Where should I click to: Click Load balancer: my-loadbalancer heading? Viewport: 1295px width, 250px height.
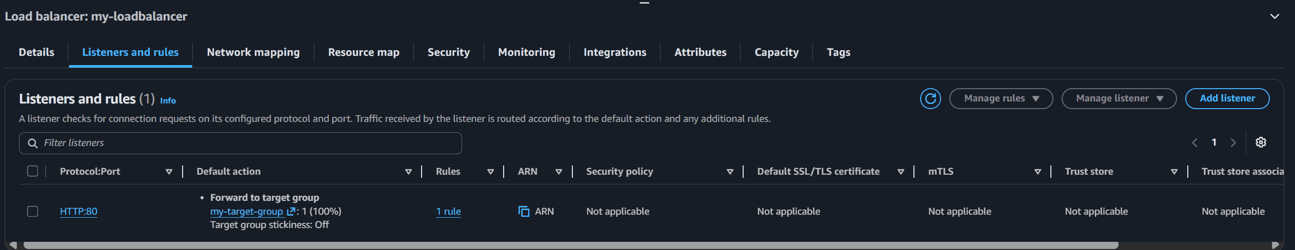click(x=96, y=16)
